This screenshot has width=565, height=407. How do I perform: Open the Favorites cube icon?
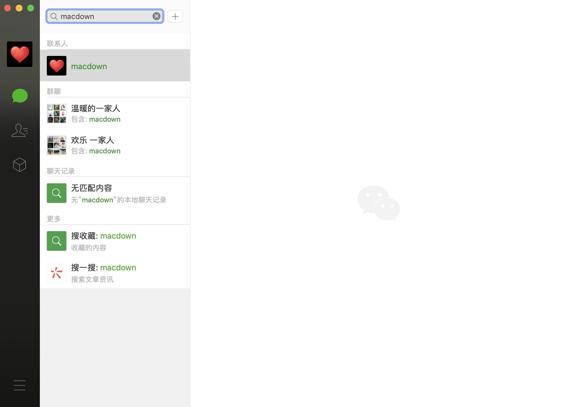click(20, 165)
